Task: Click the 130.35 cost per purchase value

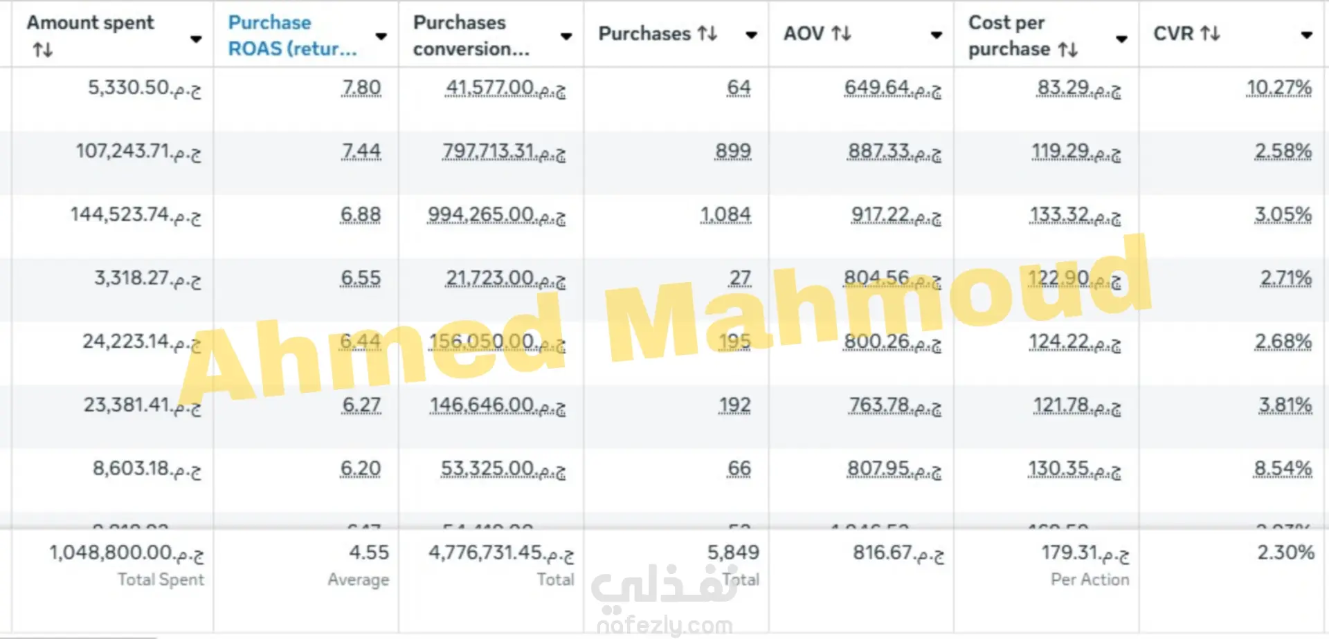Action: [1074, 469]
